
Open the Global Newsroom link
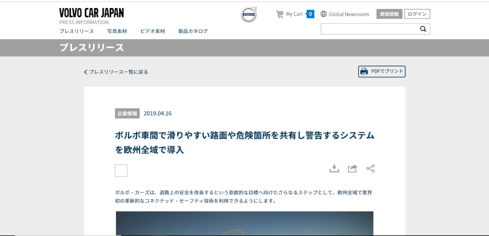tap(349, 14)
